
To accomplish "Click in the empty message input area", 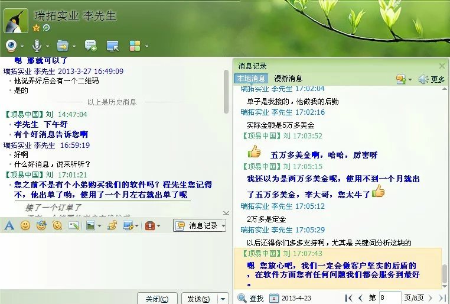I will coord(115,261).
